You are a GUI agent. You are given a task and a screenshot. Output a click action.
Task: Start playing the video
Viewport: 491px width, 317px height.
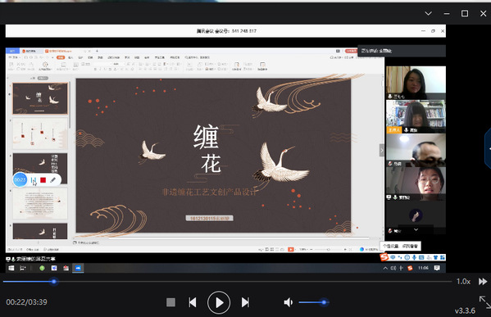click(219, 302)
